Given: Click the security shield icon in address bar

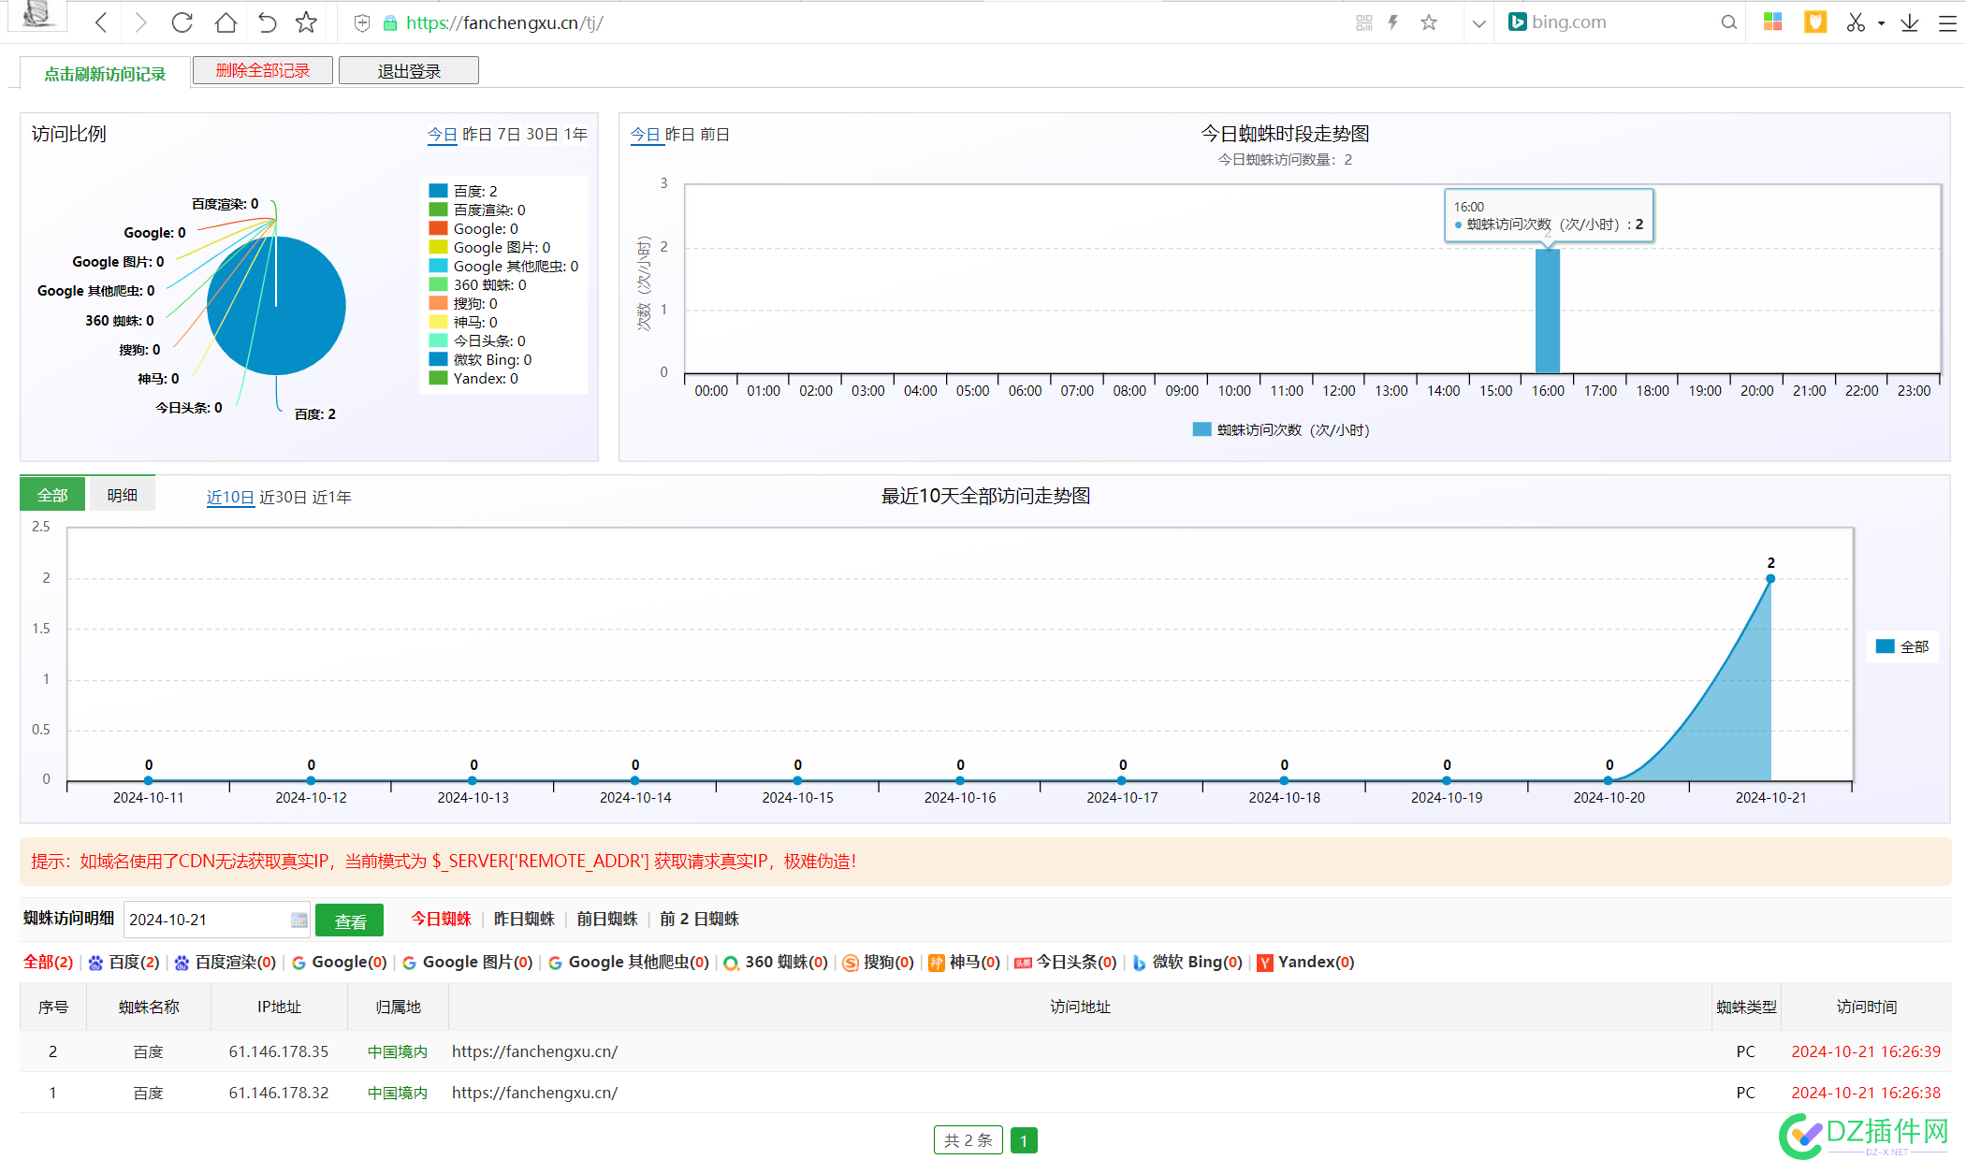Looking at the screenshot, I should [x=362, y=23].
